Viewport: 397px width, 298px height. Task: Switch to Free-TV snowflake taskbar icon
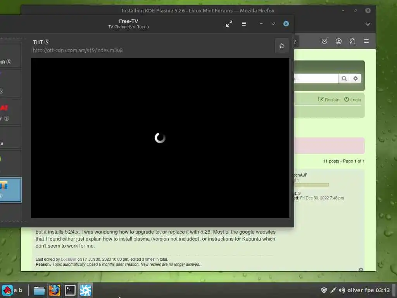point(86,290)
